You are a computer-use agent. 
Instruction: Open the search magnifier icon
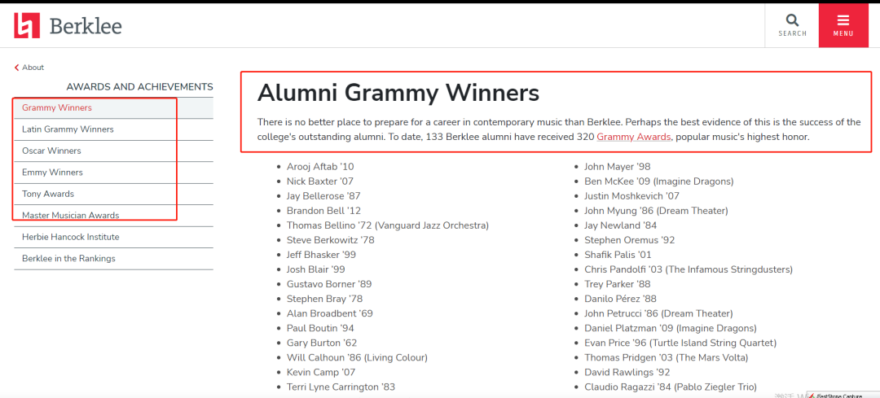792,20
